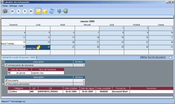
Task: Click the briefcase icon in toolbar
Action: click(x=5, y=11)
